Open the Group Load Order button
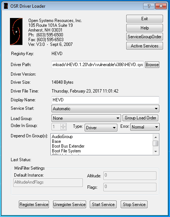The width and height of the screenshot is (170, 217). (x=140, y=118)
